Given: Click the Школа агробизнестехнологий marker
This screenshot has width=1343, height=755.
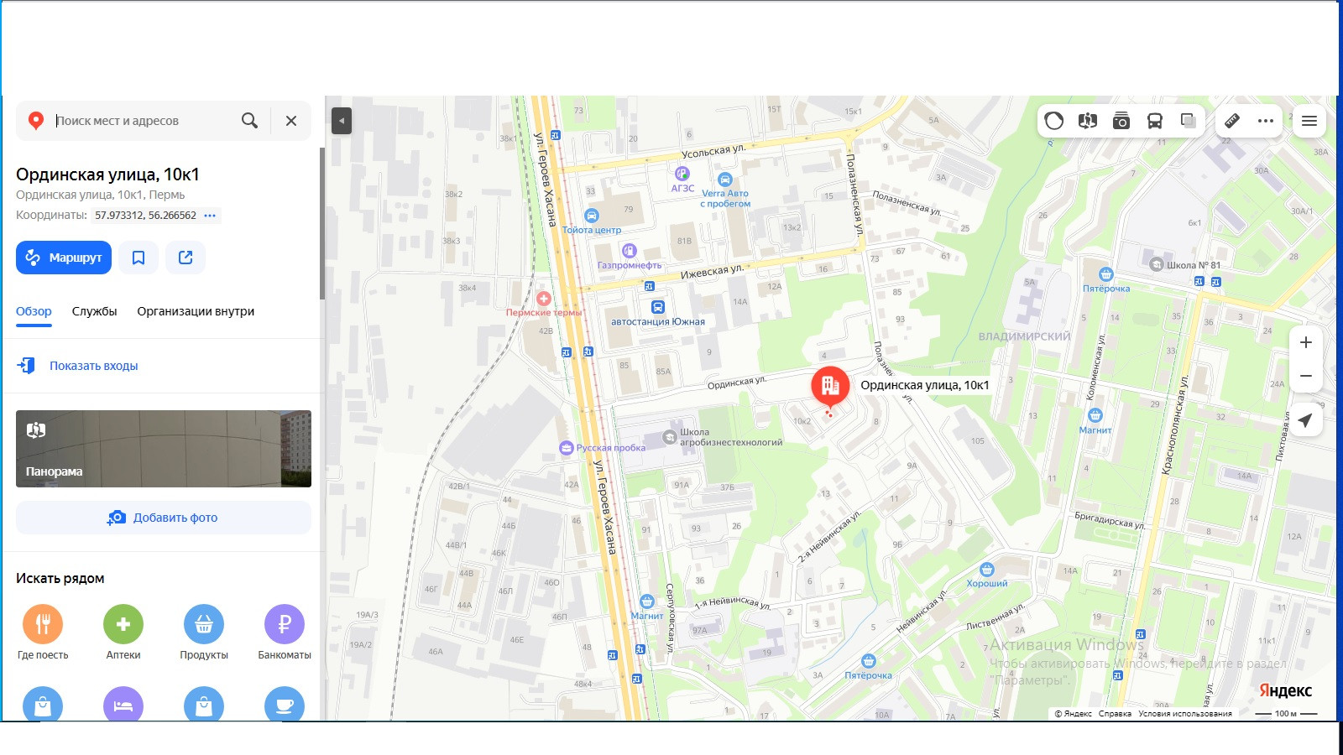Looking at the screenshot, I should click(x=669, y=437).
